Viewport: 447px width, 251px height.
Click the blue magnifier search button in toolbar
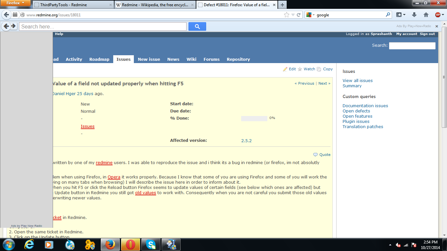197,26
